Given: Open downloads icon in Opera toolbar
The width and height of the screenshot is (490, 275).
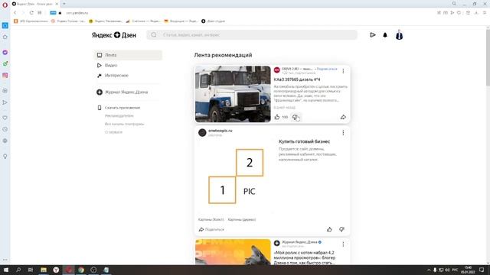Looking at the screenshot, I should coord(476,13).
